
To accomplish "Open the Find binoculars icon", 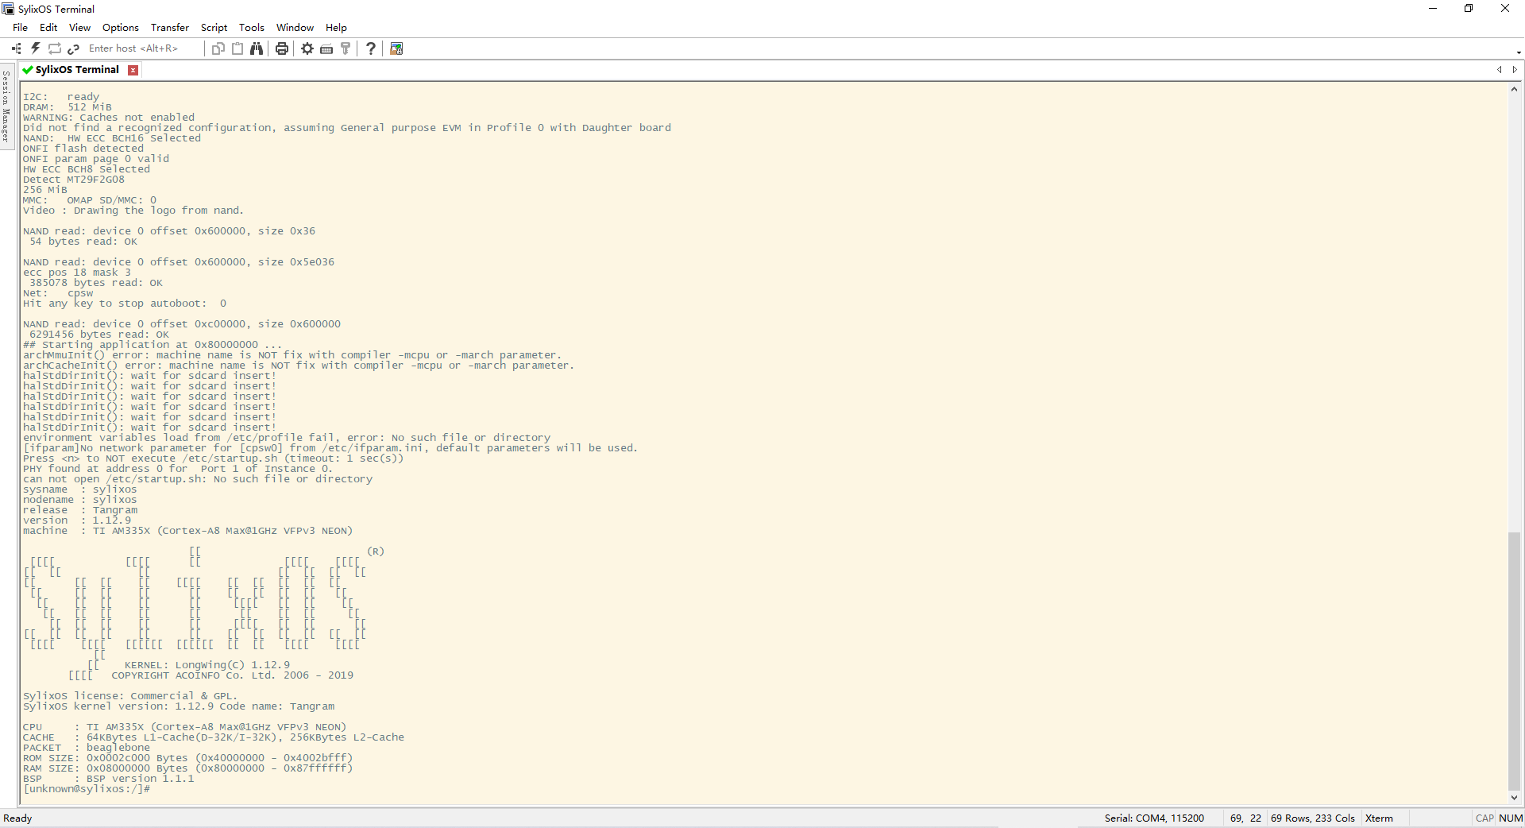I will [x=257, y=48].
